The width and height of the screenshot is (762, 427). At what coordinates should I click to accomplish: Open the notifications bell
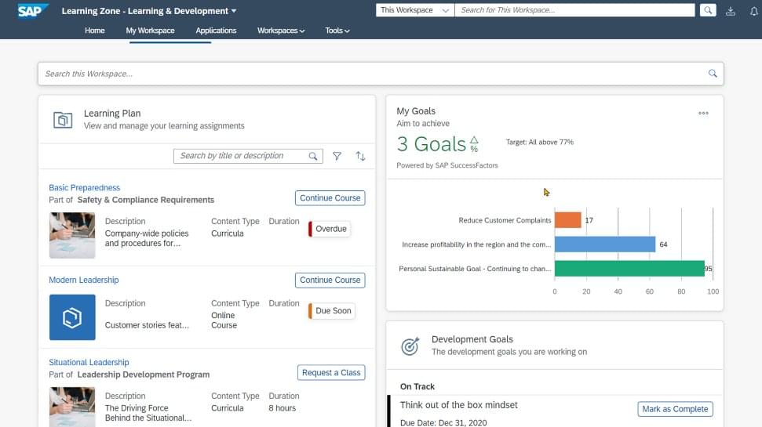click(753, 11)
